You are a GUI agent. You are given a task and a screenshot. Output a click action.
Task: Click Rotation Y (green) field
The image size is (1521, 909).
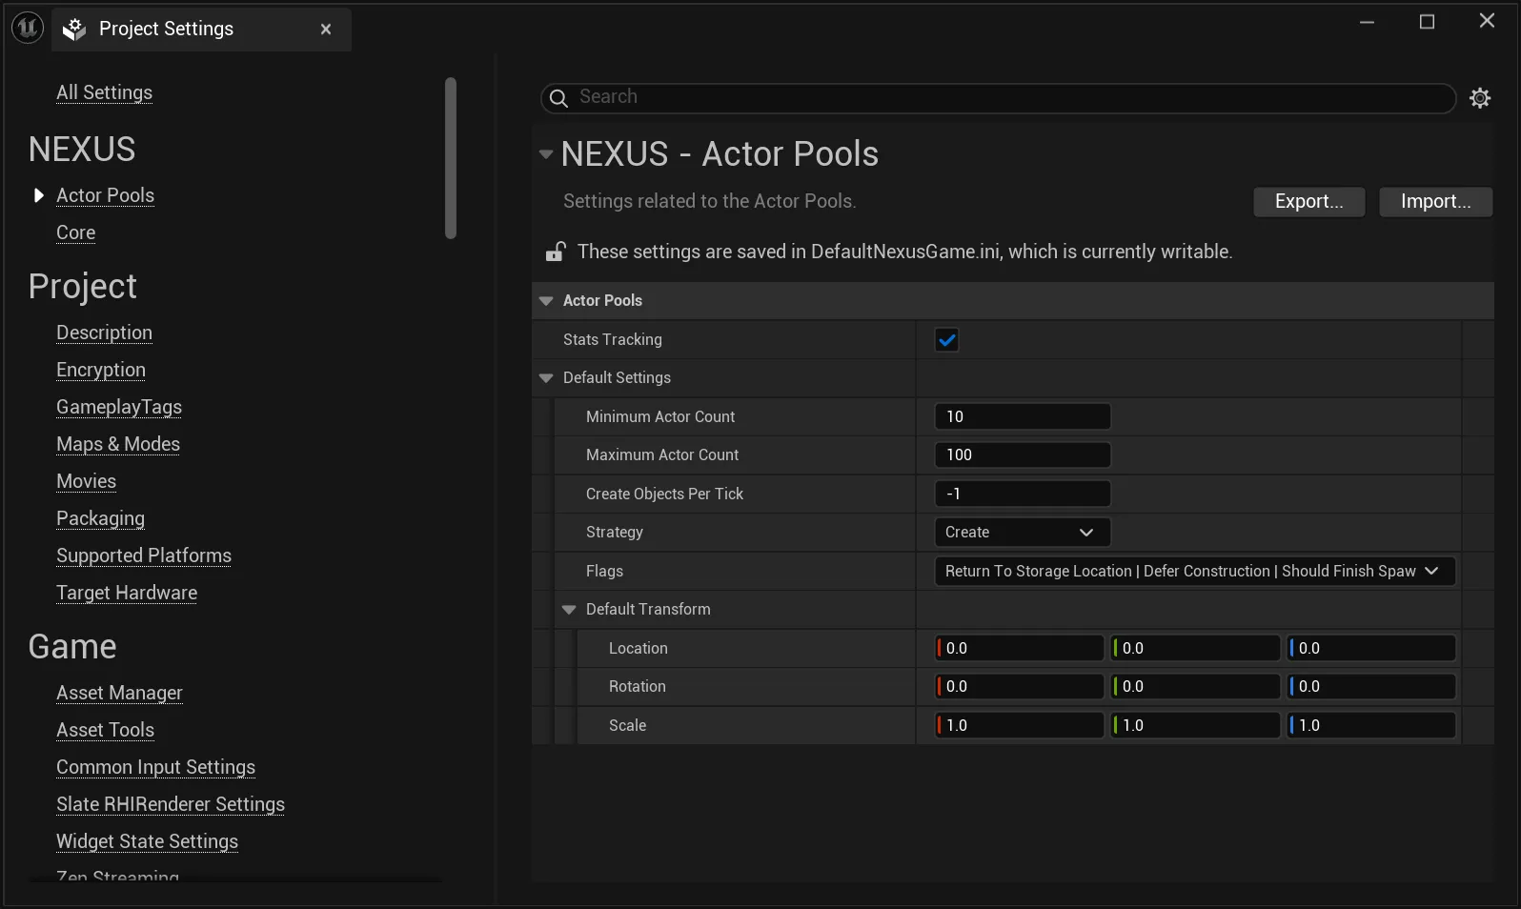click(1196, 687)
